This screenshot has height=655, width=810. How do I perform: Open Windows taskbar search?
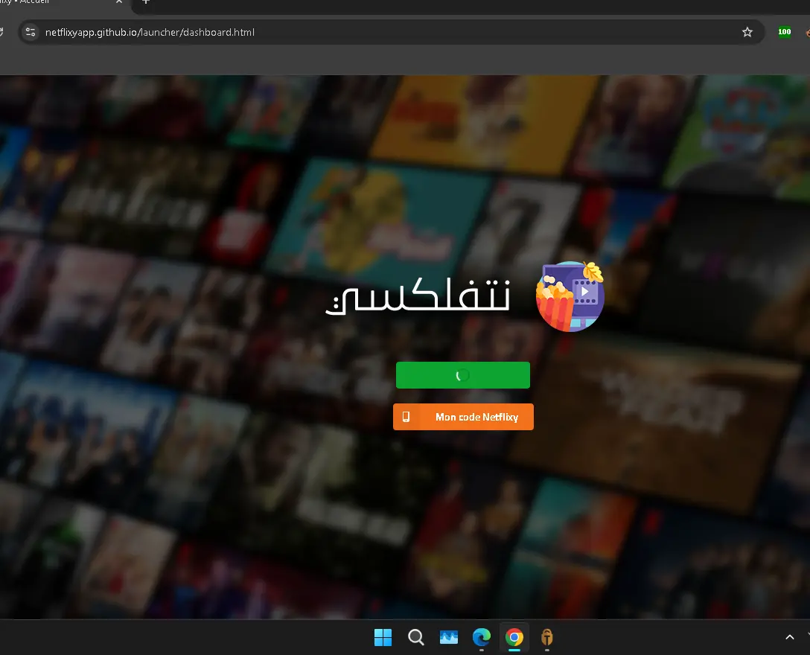[416, 637]
